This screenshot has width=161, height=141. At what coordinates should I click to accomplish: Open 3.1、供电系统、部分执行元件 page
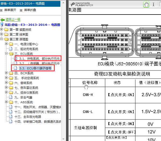[40, 59]
